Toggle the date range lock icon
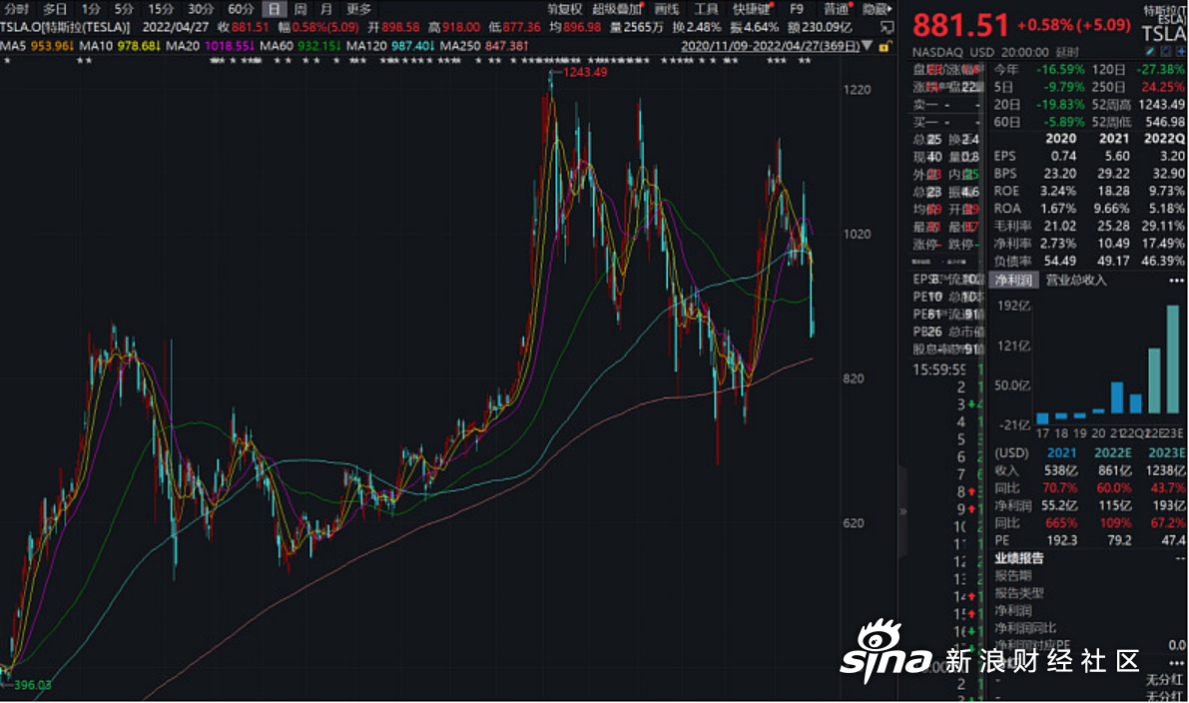Viewport: 1189px width, 703px height. click(x=885, y=46)
